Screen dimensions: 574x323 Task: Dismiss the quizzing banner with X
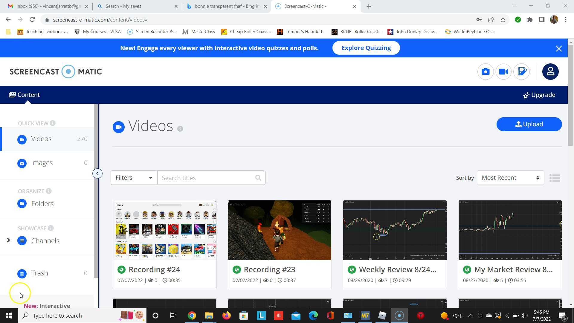tap(558, 49)
